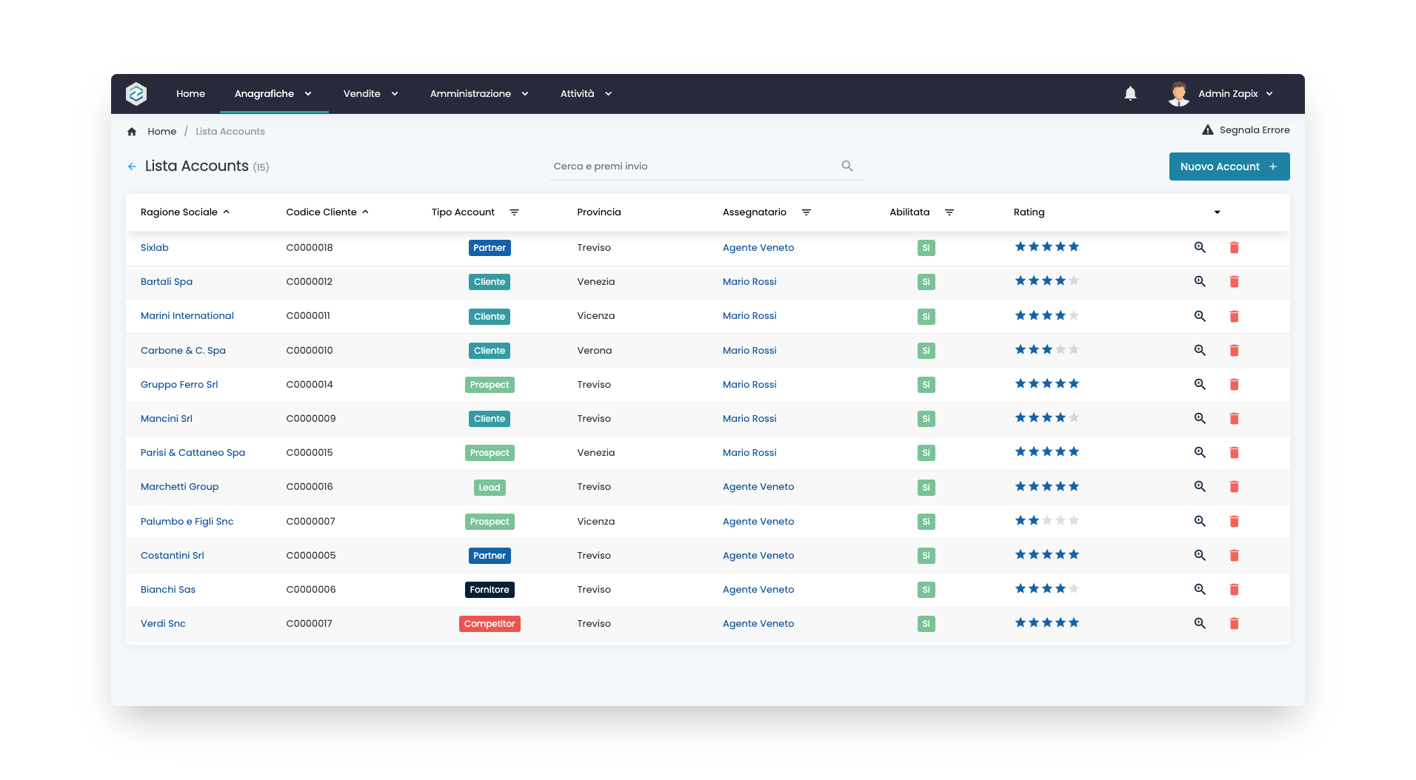This screenshot has height=780, width=1416.
Task: Click the search magnifier icon
Action: tap(847, 166)
